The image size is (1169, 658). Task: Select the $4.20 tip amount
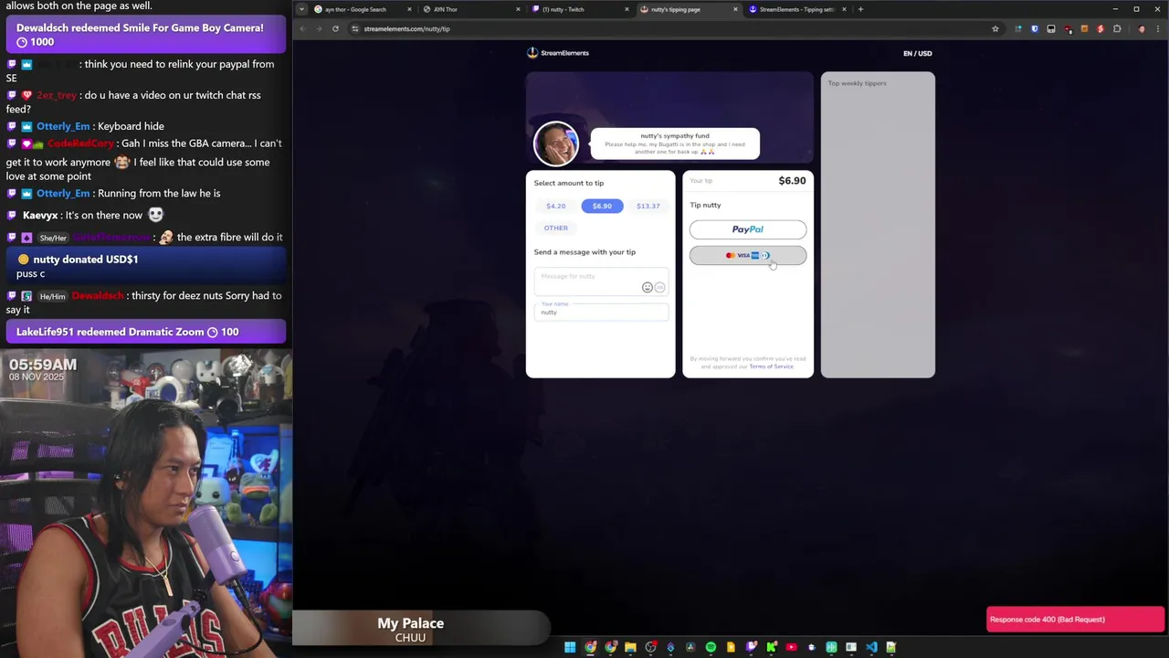coord(555,206)
